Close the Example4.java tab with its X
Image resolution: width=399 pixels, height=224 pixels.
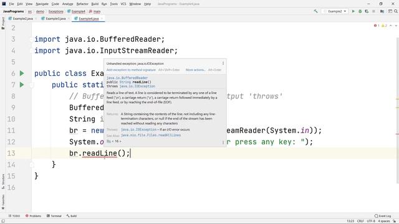pos(102,19)
